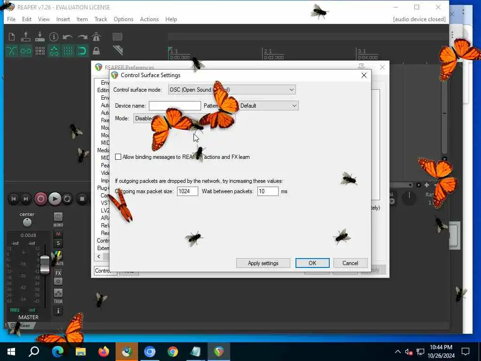This screenshot has height=361, width=481.
Task: Open Control surface mode dropdown
Action: 232,90
